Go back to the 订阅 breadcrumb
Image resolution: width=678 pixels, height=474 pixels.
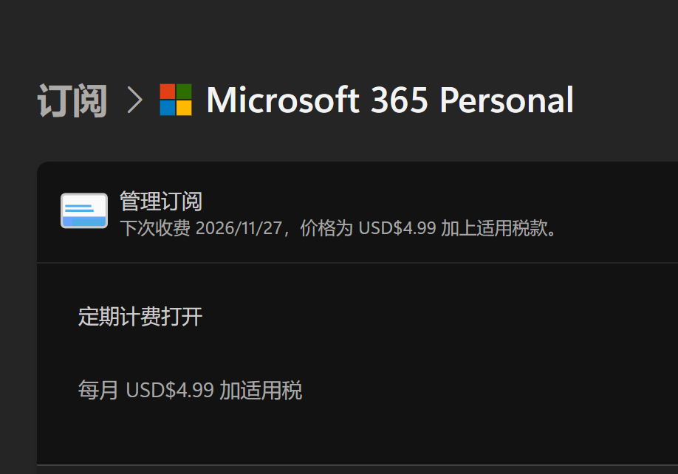(x=72, y=100)
